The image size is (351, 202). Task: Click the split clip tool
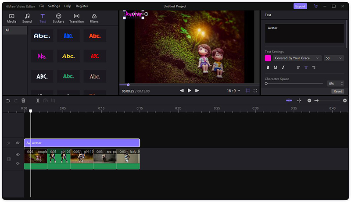pos(38,100)
